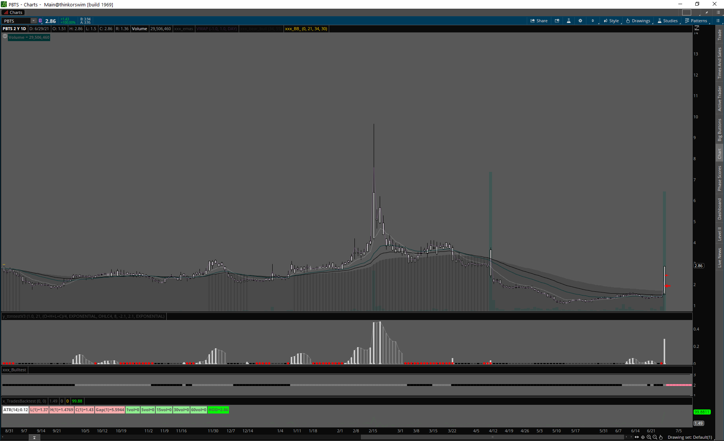724x441 pixels.
Task: Expand the Style dropdown menu
Action: [611, 21]
